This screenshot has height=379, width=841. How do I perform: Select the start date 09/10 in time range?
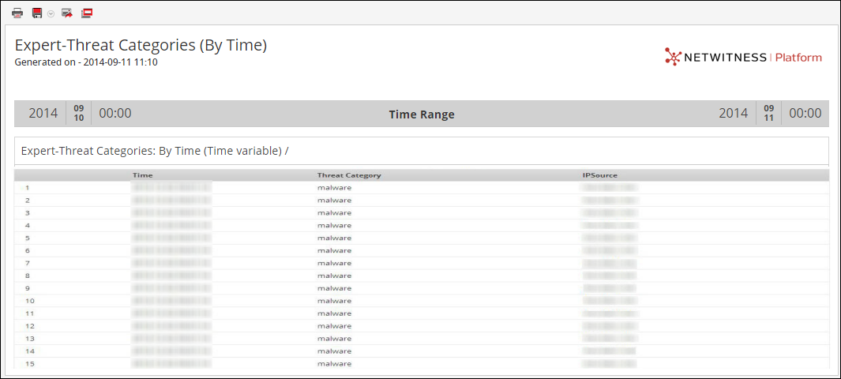pyautogui.click(x=79, y=113)
